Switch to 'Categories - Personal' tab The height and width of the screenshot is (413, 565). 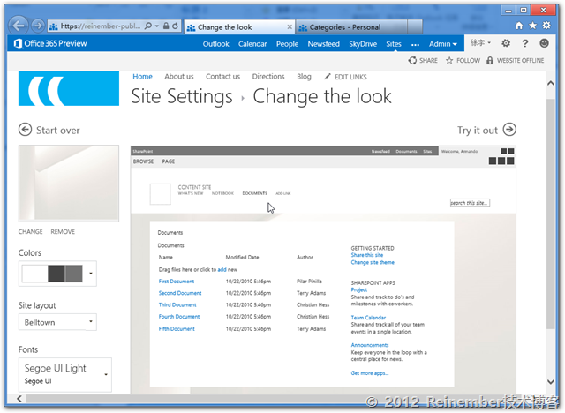coord(351,27)
